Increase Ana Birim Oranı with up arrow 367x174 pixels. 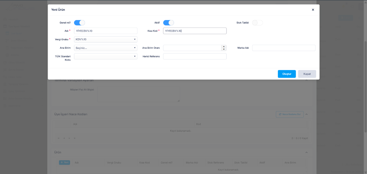[x=224, y=47]
